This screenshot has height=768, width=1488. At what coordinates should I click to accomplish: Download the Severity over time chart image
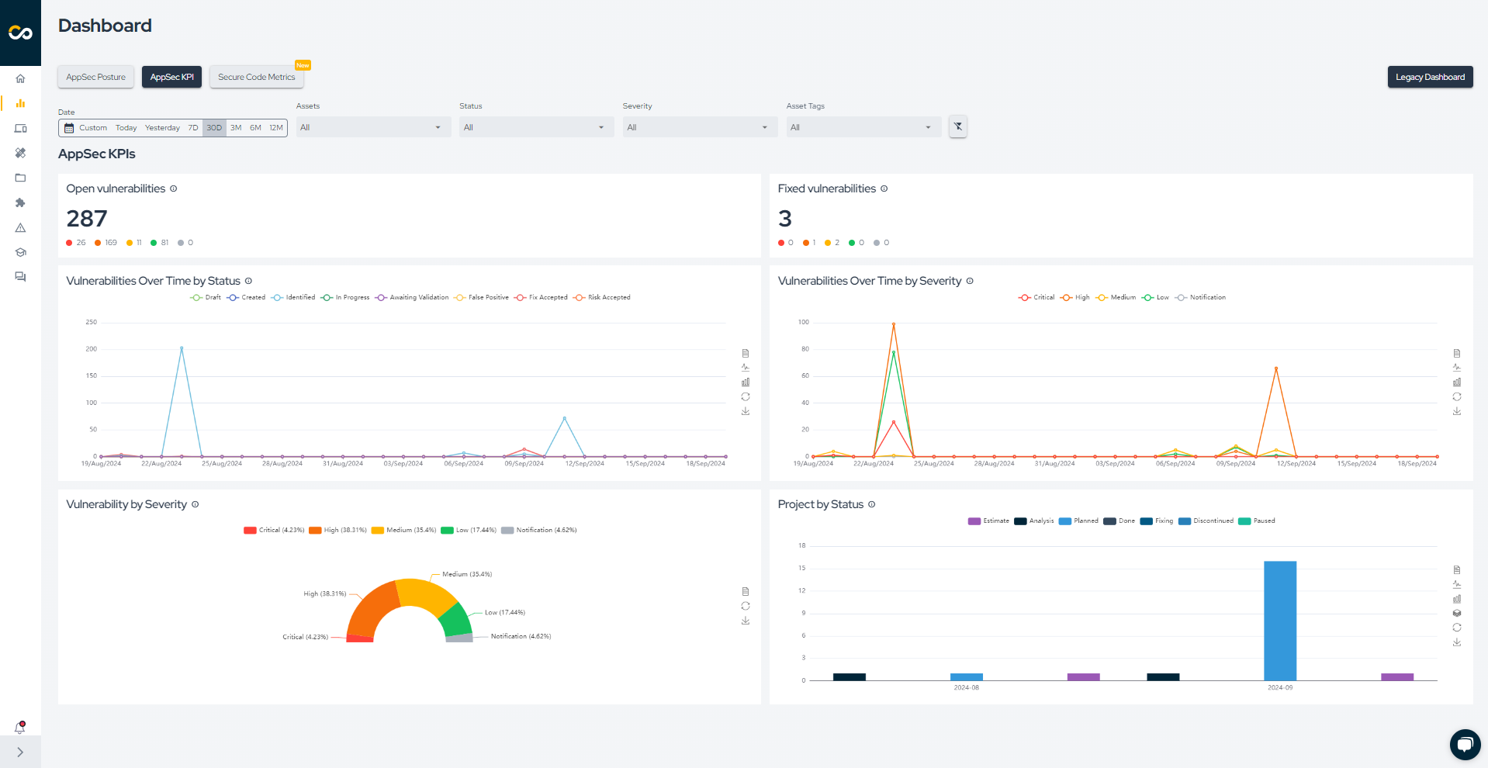click(1457, 411)
